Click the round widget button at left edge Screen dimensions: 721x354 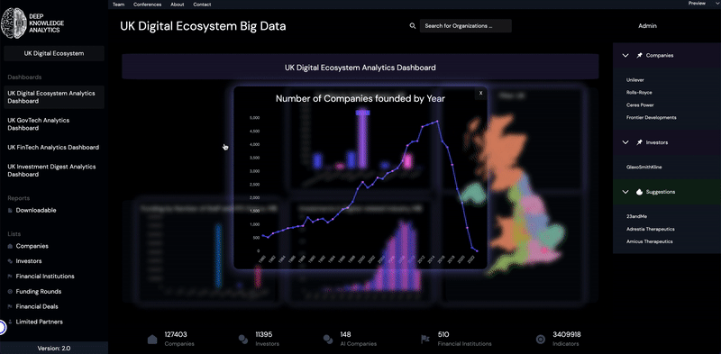(x=2, y=327)
